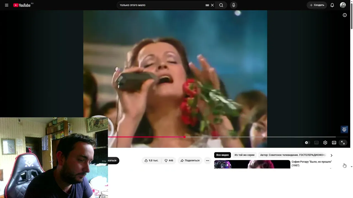Image resolution: width=353 pixels, height=198 pixels.
Task: Start voice search with microphone
Action: pos(234,5)
